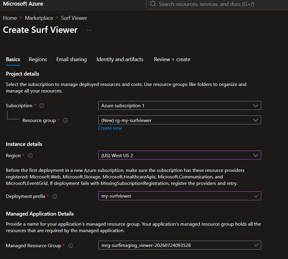
Task: Click the Instance details heading
Action: pos(24,144)
